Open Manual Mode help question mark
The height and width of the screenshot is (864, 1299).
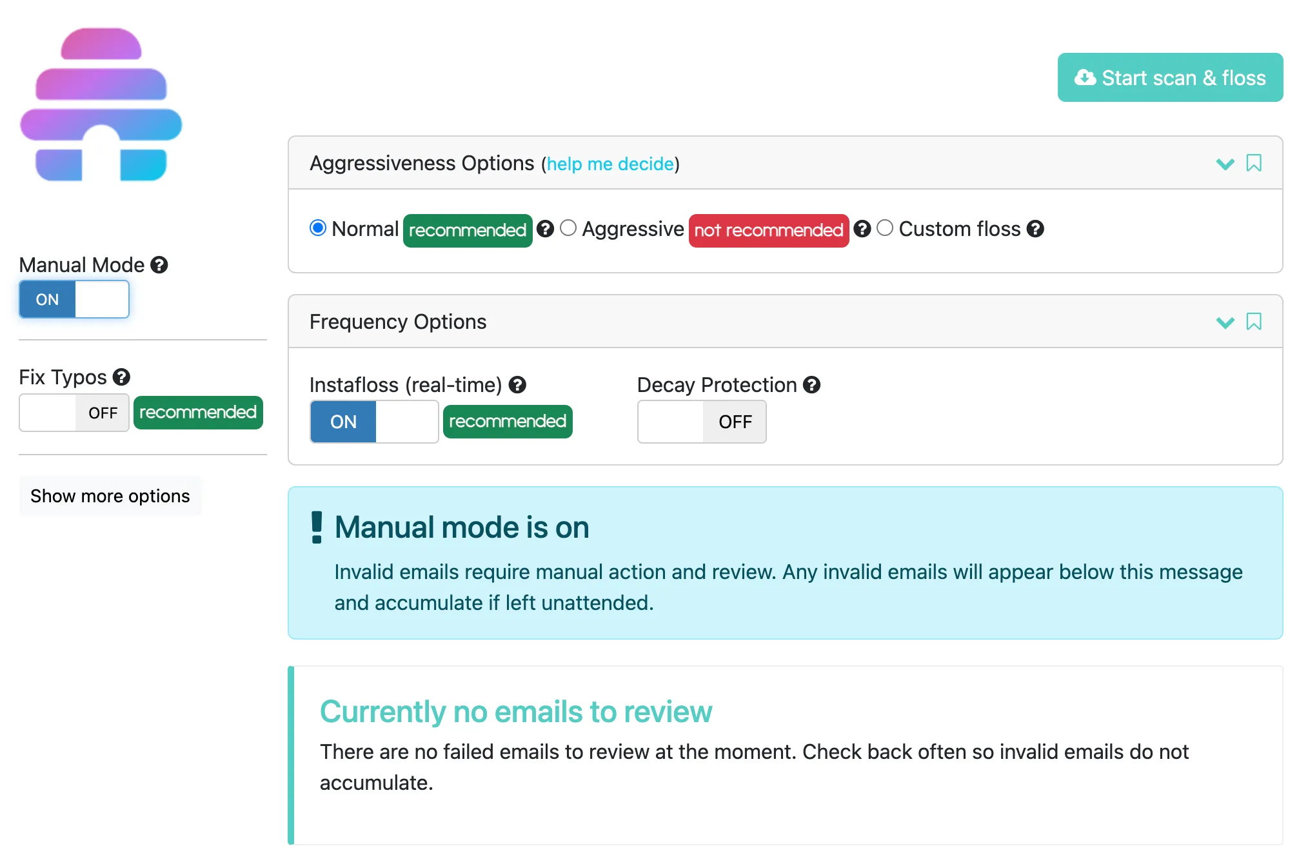[x=159, y=265]
